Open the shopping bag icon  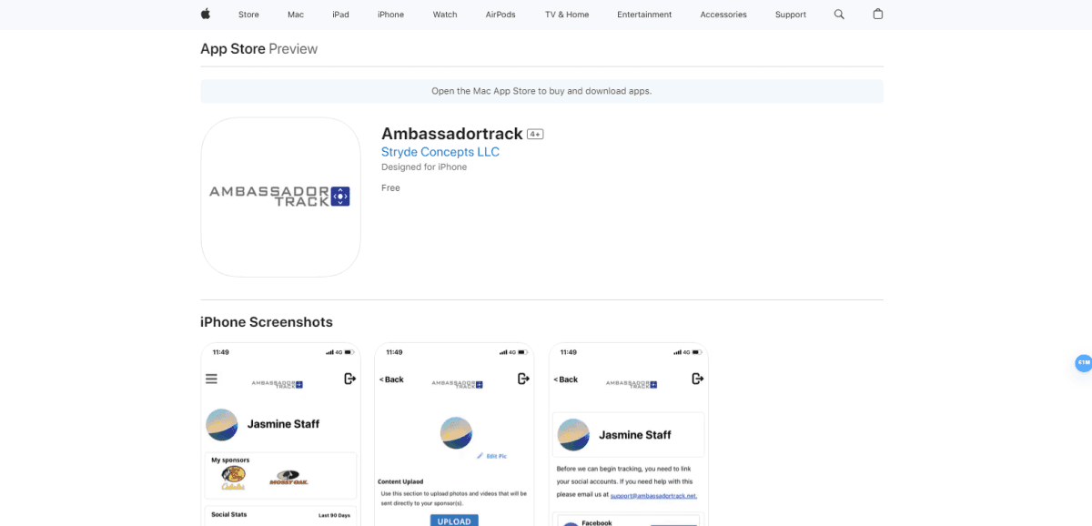(x=877, y=14)
